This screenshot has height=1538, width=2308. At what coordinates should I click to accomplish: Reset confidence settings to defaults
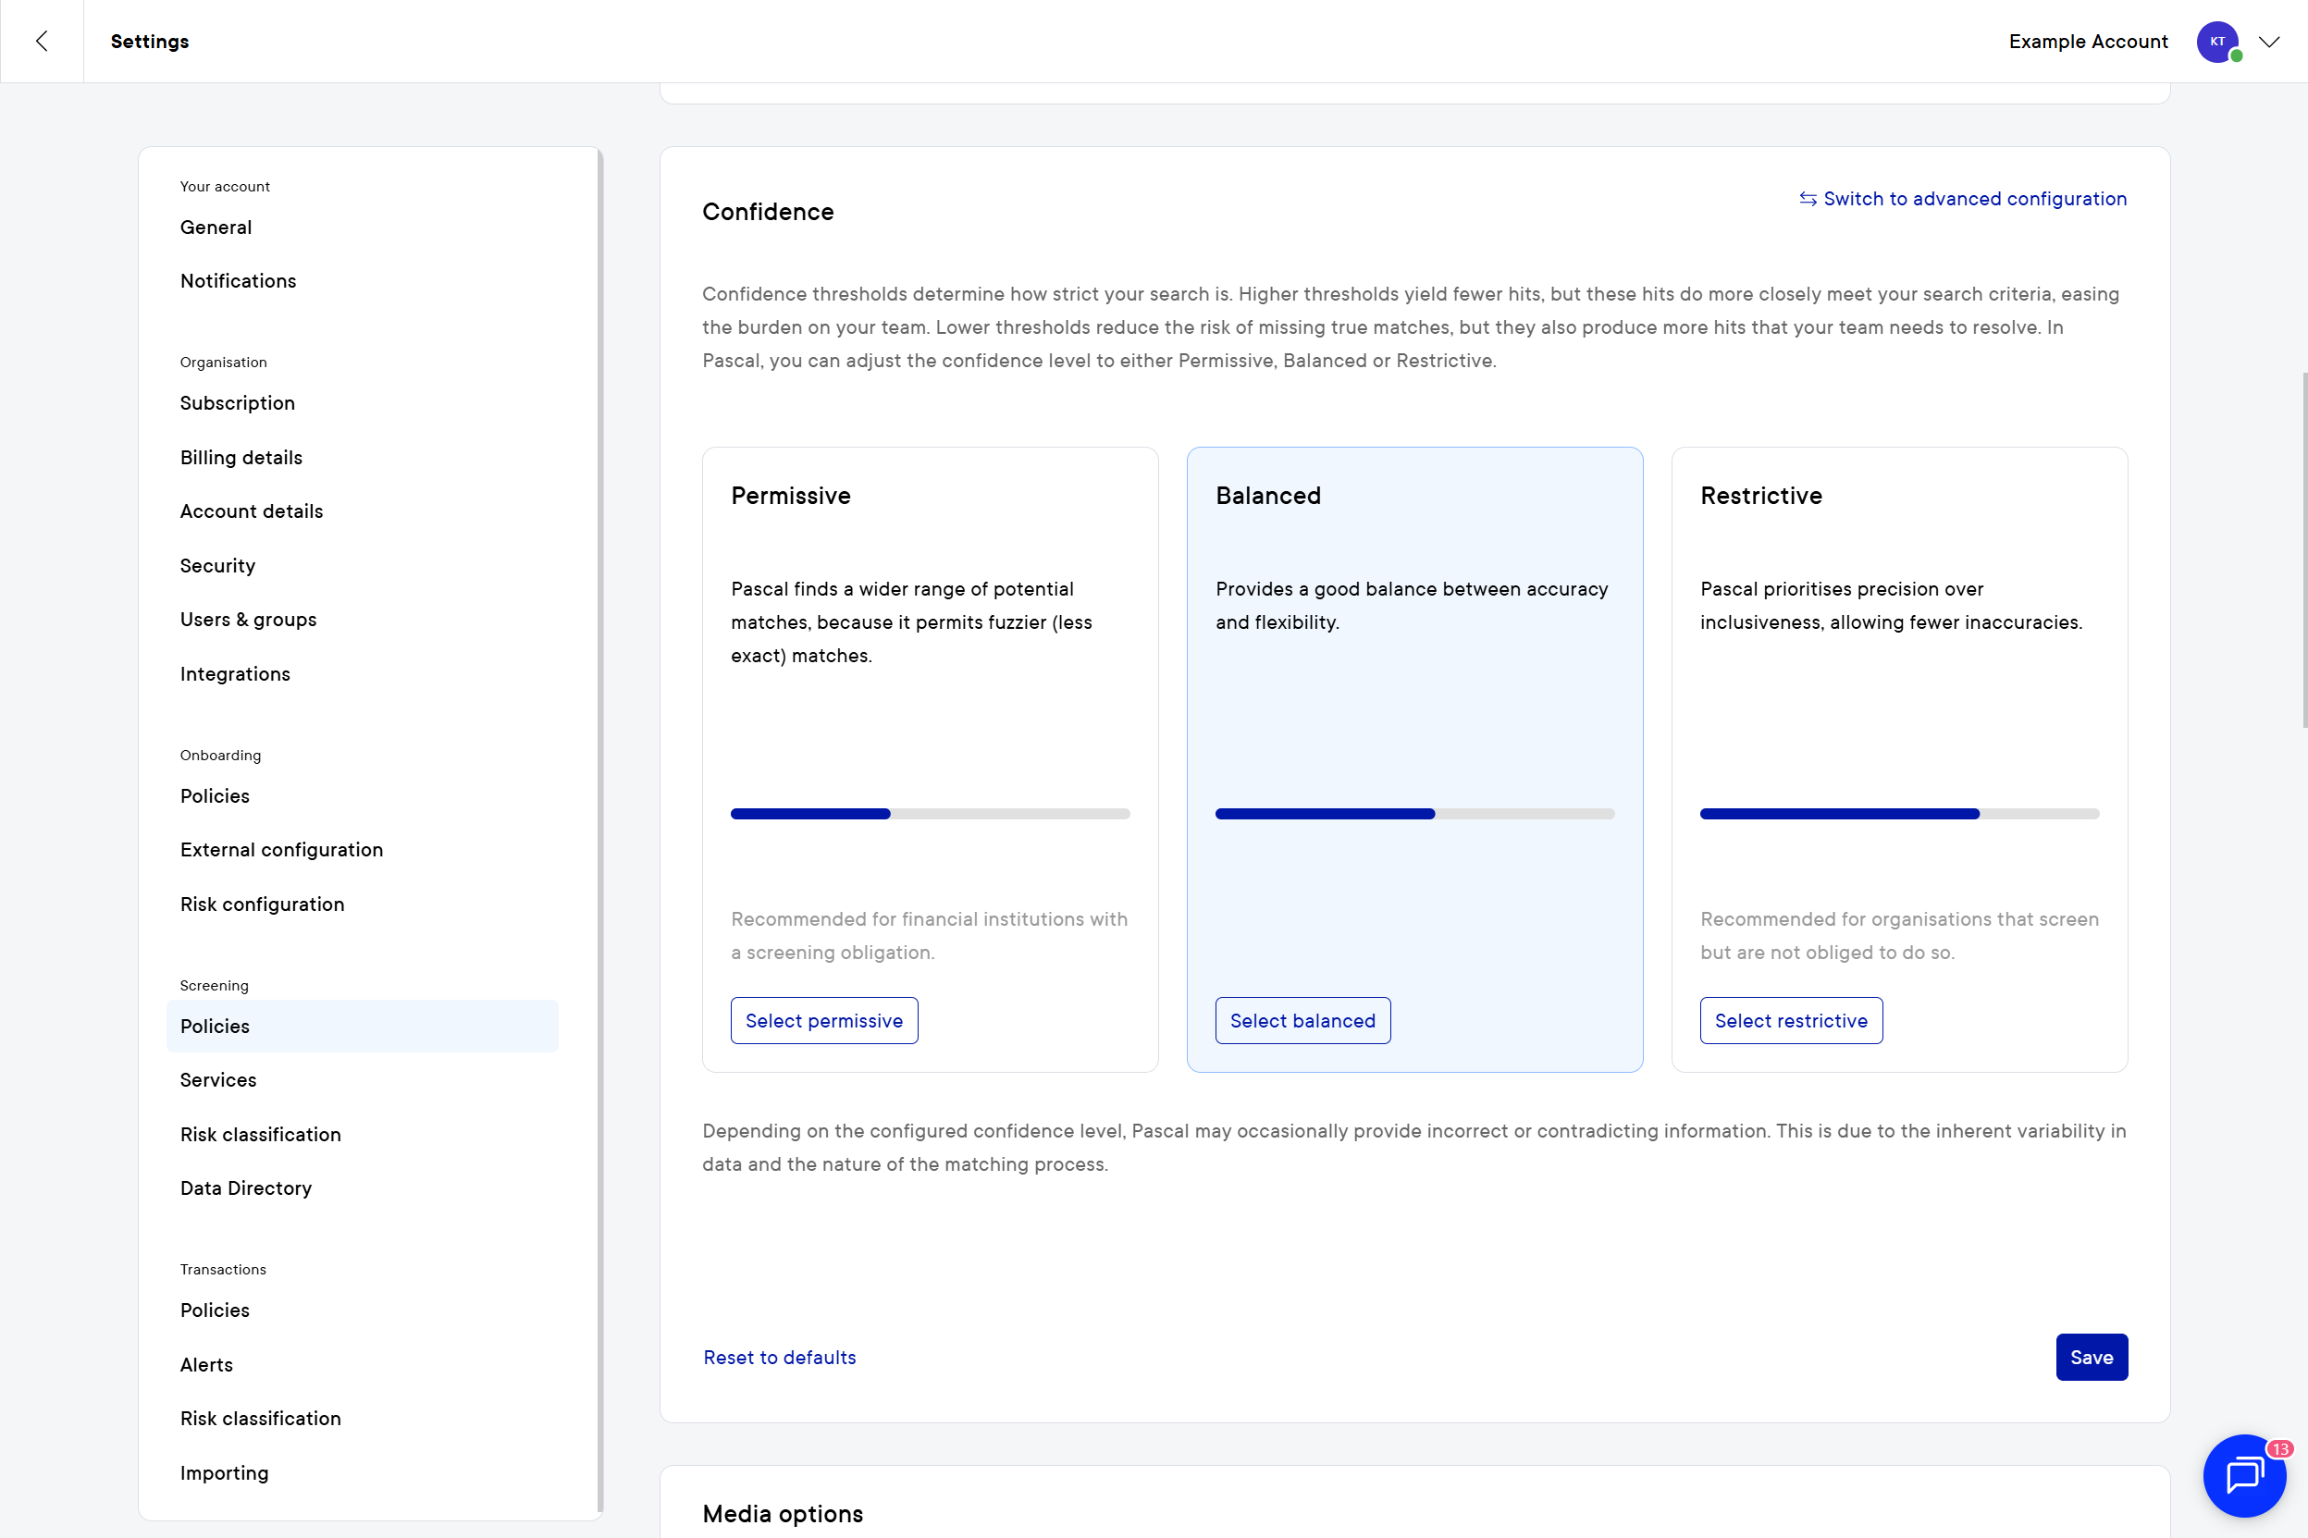tap(779, 1357)
